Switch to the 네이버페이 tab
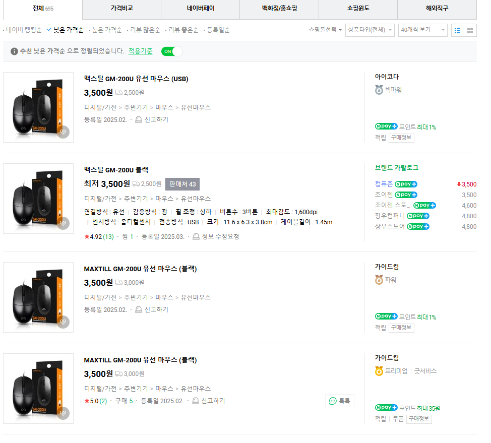Screen dimensions: 491x443 (201, 9)
